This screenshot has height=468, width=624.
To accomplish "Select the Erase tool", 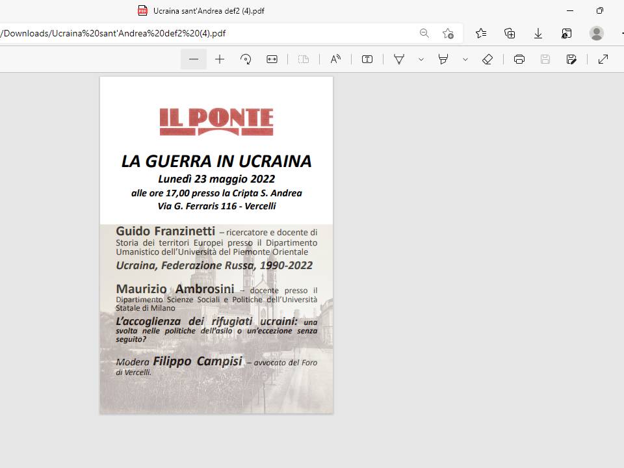I will [487, 59].
